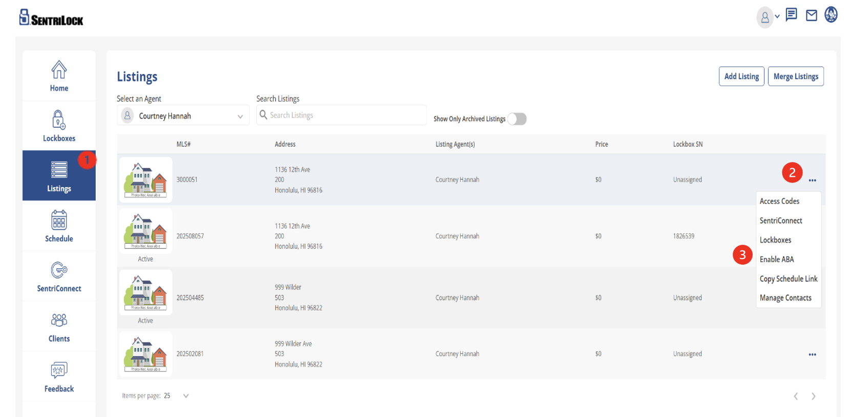The width and height of the screenshot is (850, 417).
Task: Change the items per page dropdown
Action: coord(185,396)
